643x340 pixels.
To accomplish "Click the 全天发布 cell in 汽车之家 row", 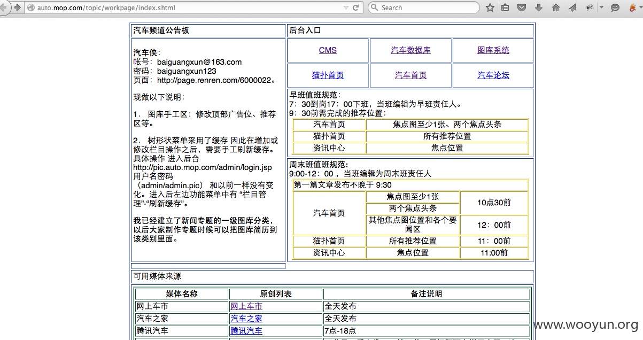I will click(426, 319).
